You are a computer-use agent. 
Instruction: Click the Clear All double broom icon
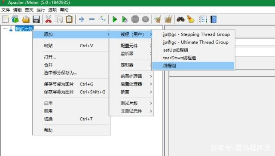tap(168, 19)
